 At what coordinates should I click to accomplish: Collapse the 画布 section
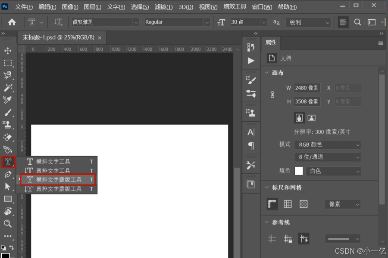pos(266,73)
